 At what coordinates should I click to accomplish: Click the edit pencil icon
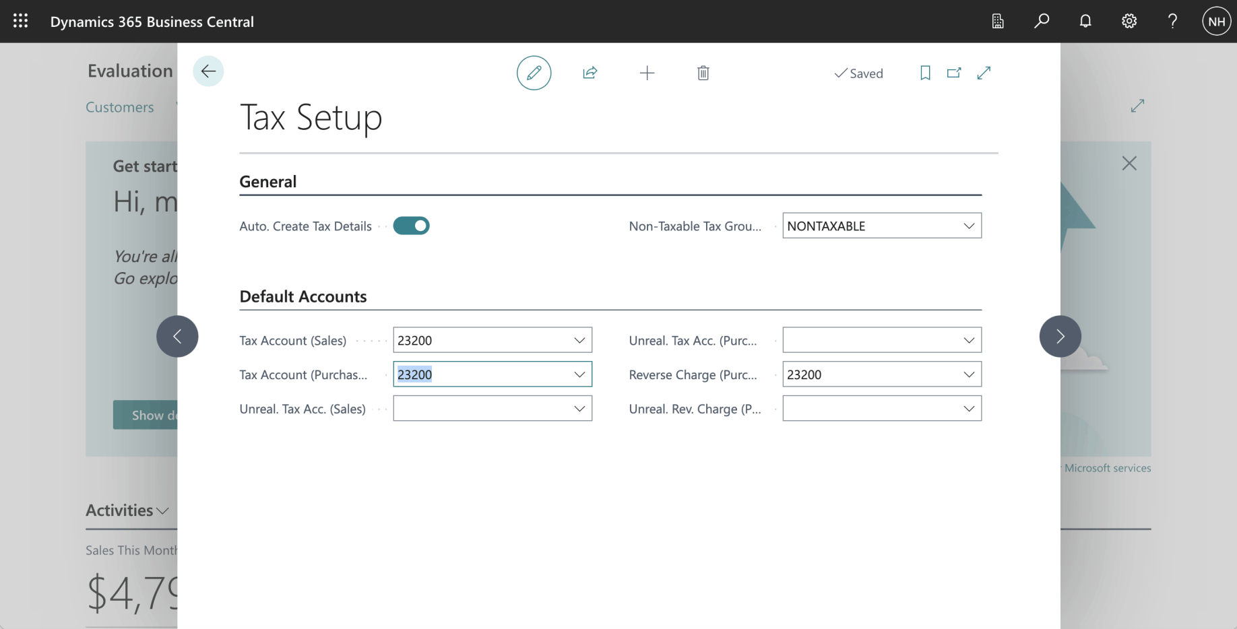point(534,73)
